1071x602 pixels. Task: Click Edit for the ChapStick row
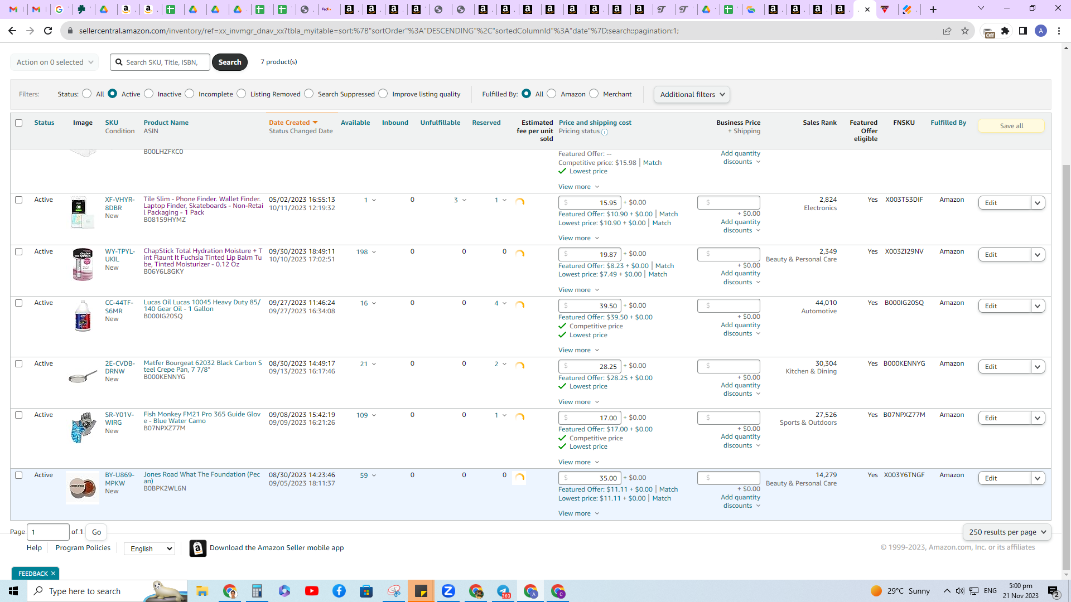click(1005, 255)
